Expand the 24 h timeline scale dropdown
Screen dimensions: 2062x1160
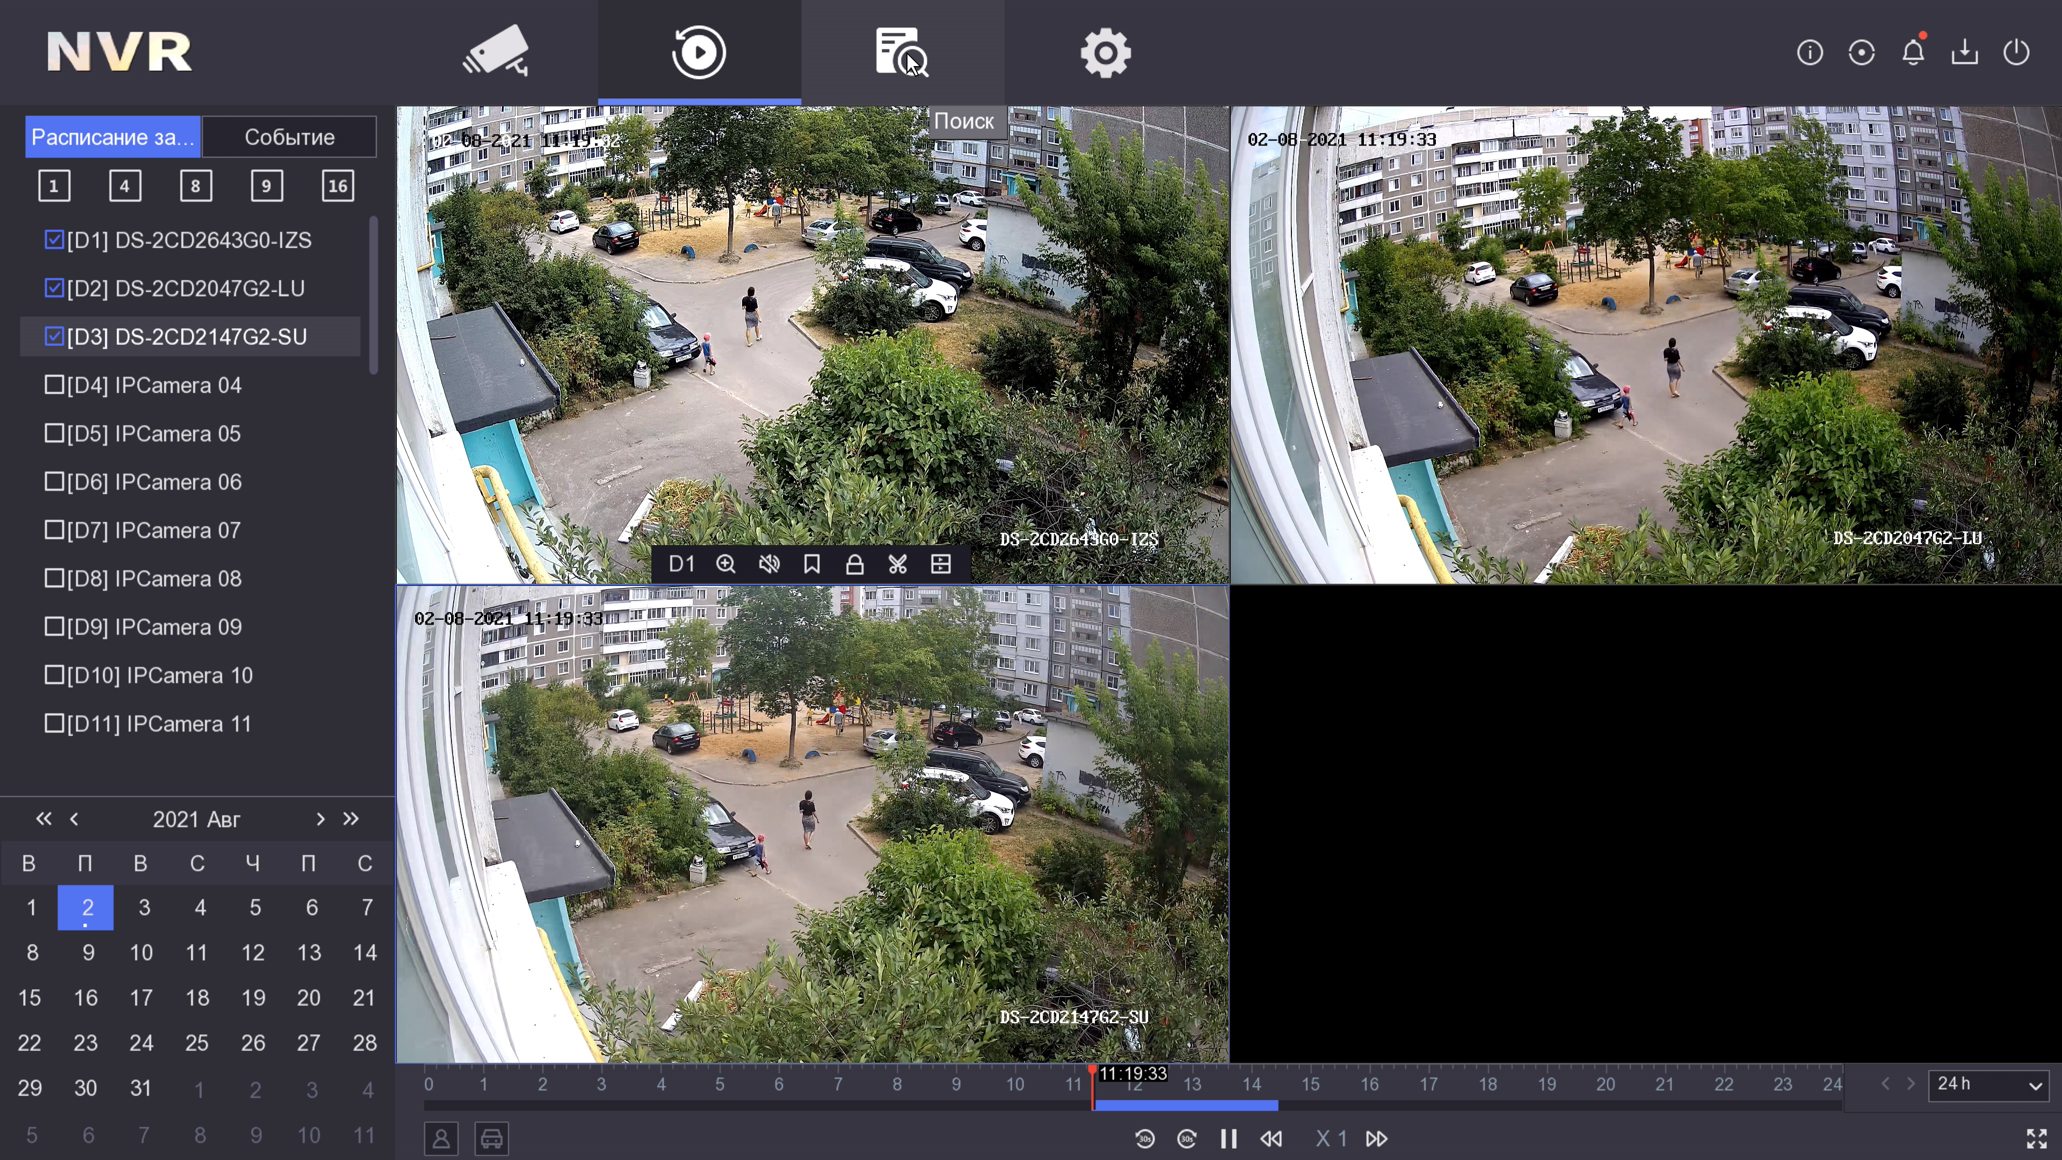pos(1988,1085)
